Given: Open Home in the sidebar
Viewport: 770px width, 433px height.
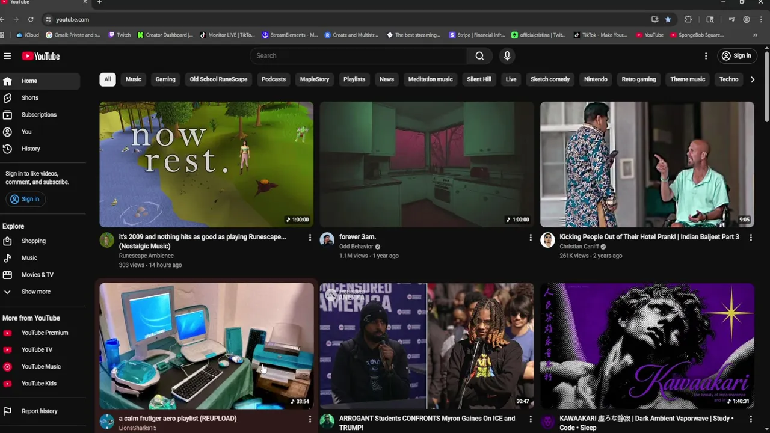Looking at the screenshot, I should pos(40,81).
